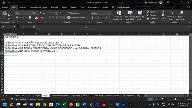Viewport: 192px width, 108px height.
Task: Open Ordenar y filtrar
Action: click(x=171, y=15)
